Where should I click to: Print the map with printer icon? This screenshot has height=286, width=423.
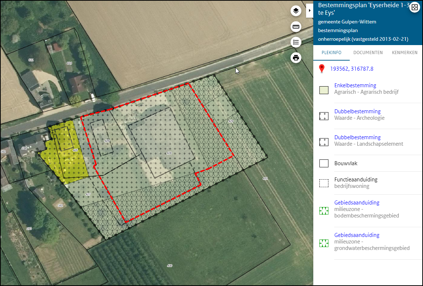tap(296, 58)
